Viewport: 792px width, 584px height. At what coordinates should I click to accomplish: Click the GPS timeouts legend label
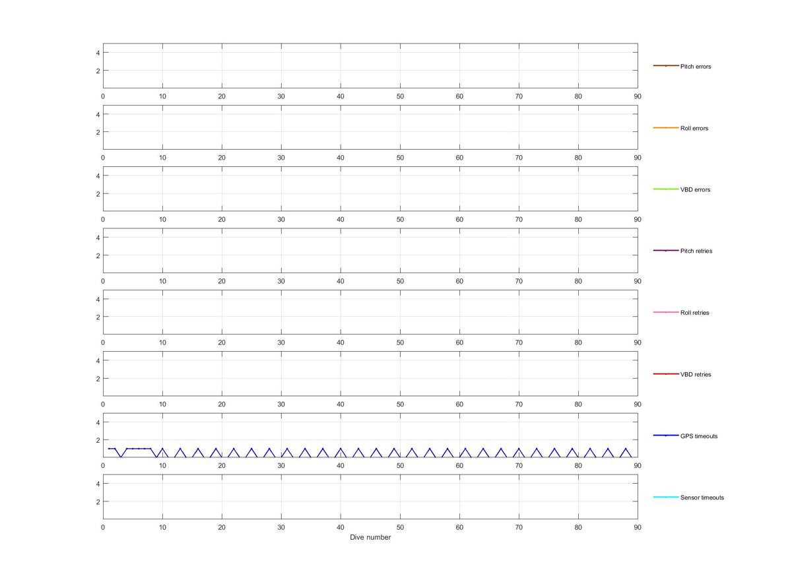coord(699,436)
